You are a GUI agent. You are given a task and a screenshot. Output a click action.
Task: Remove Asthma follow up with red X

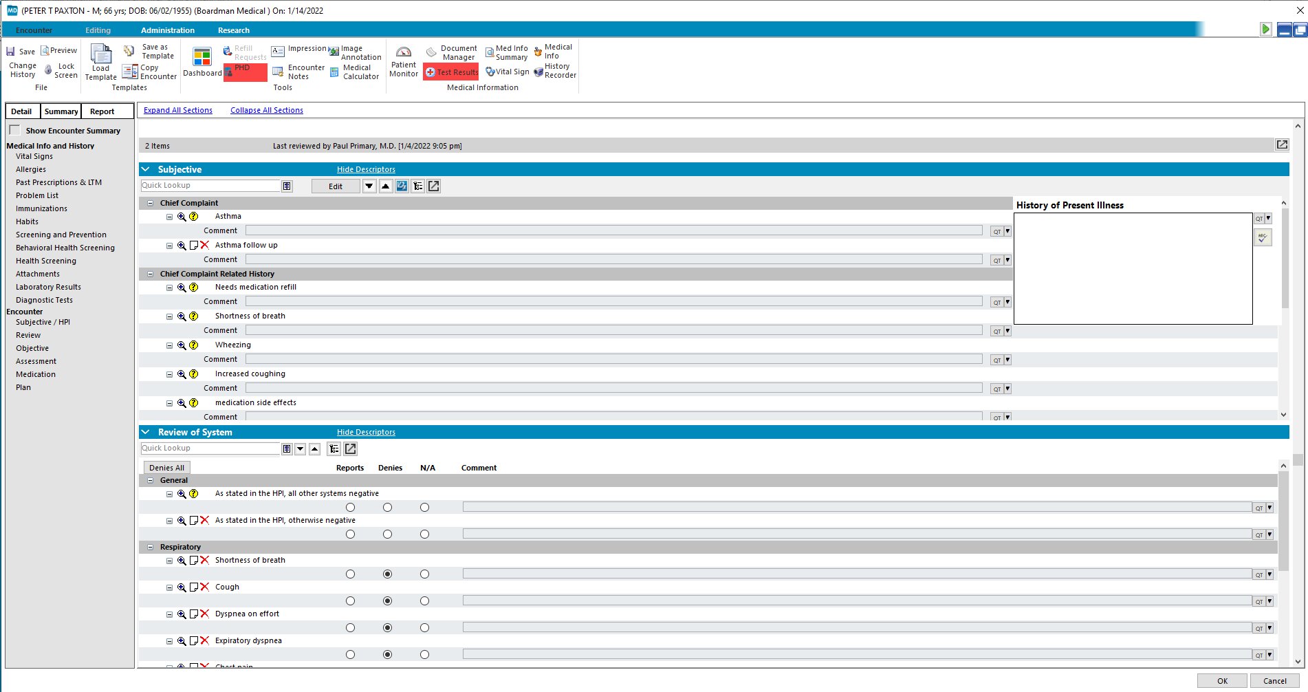pos(205,246)
